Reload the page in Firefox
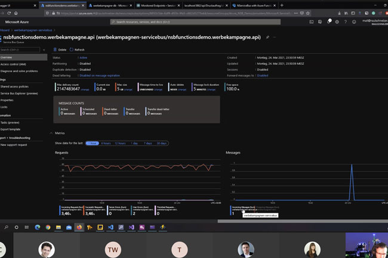Viewport: 388px width, 258px height. tap(9, 13)
